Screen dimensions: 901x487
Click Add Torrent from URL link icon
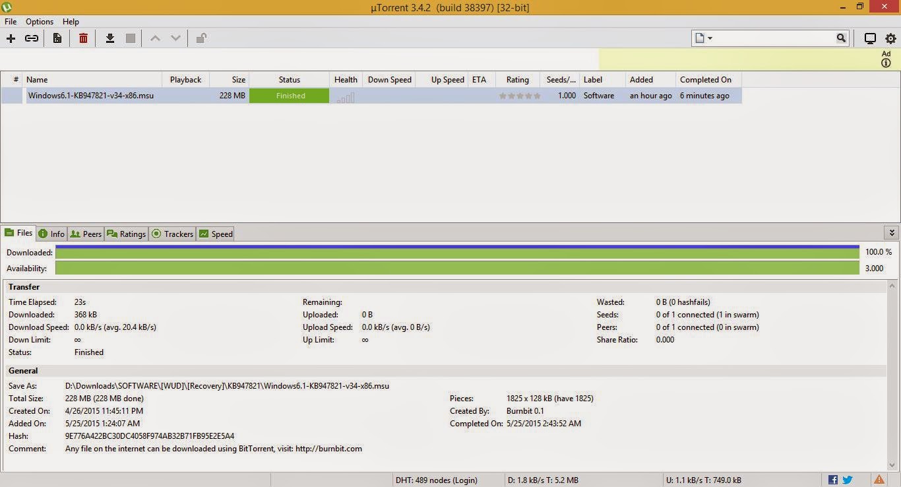tap(32, 38)
